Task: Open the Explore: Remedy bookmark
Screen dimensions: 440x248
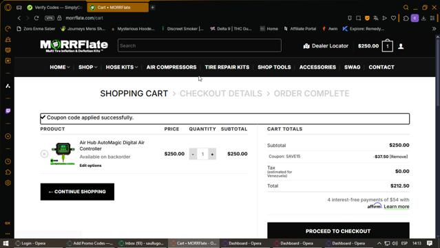Action: coord(364,29)
